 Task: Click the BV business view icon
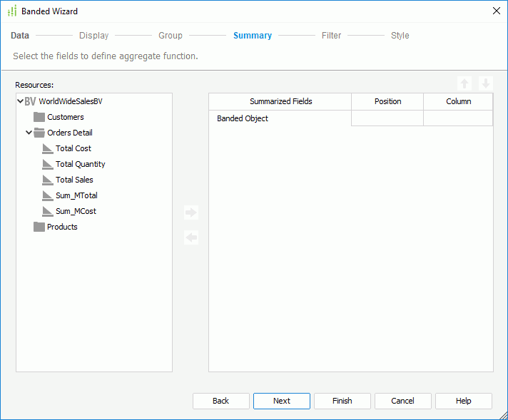tap(30, 101)
